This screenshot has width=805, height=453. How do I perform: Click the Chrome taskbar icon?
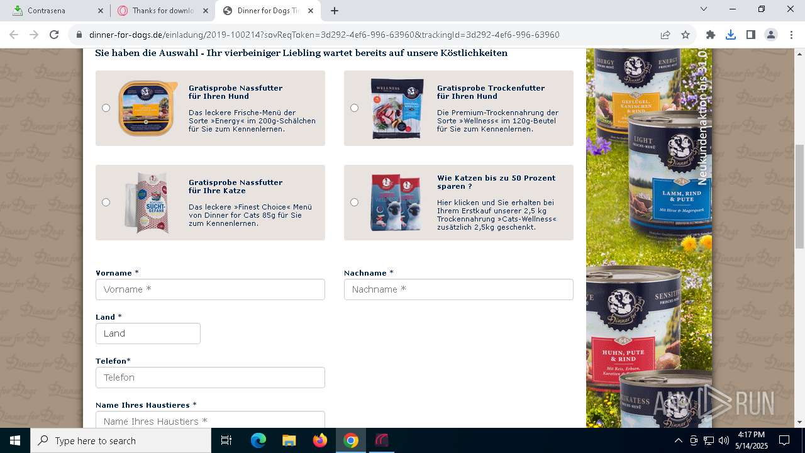[351, 440]
